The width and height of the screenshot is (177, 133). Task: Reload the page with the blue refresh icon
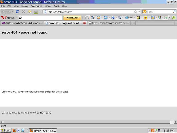pyautogui.click(x=17, y=11)
